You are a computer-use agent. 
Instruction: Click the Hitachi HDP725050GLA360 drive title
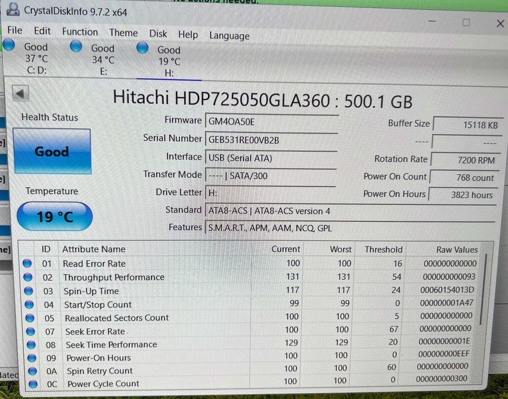pos(262,99)
